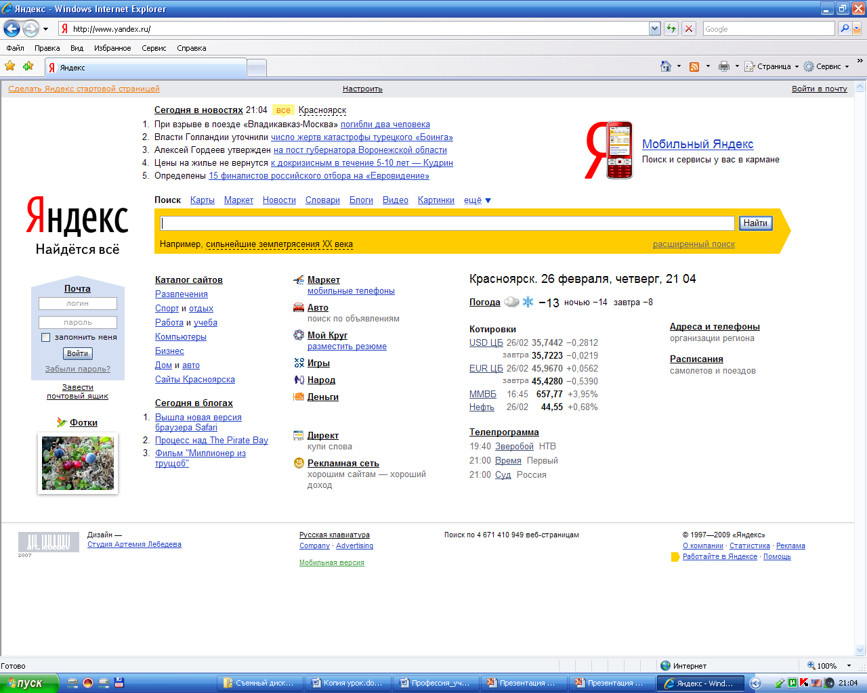
Task: Open the Правка menu
Action: click(47, 48)
